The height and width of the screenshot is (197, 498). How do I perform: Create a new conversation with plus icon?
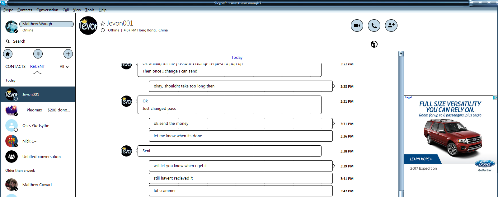click(x=68, y=54)
